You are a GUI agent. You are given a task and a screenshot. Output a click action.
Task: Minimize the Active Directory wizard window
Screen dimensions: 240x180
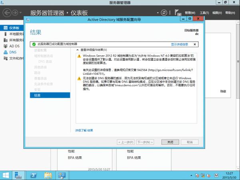pyautogui.click(x=183, y=19)
